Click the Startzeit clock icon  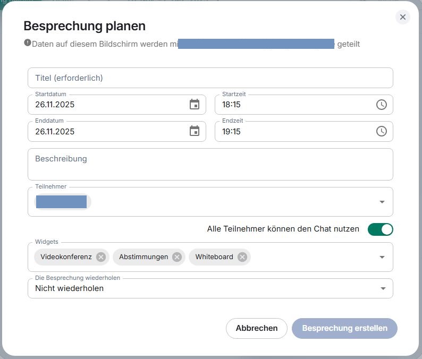pyautogui.click(x=381, y=105)
